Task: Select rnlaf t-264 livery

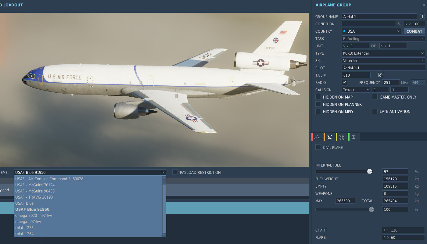Action: (x=88, y=234)
